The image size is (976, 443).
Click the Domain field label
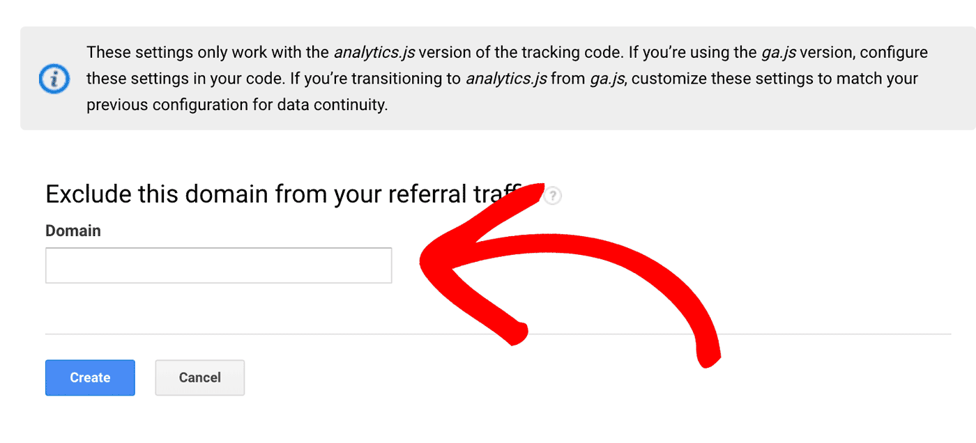pos(73,230)
